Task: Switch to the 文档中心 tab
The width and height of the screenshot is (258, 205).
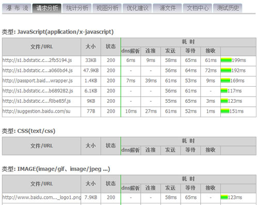Action: 198,8
